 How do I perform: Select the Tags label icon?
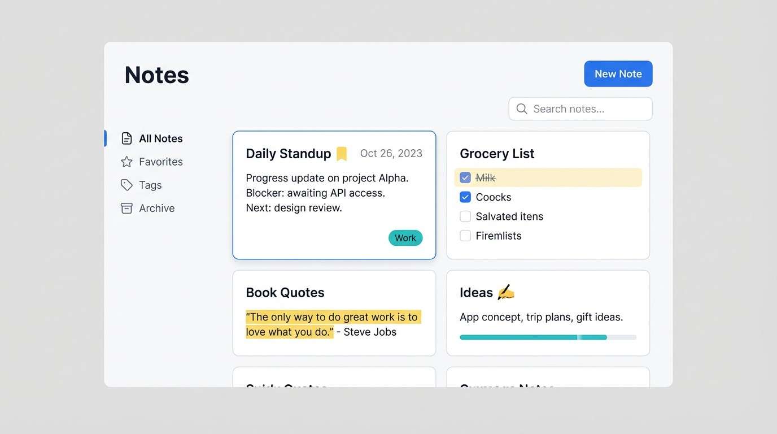(126, 185)
